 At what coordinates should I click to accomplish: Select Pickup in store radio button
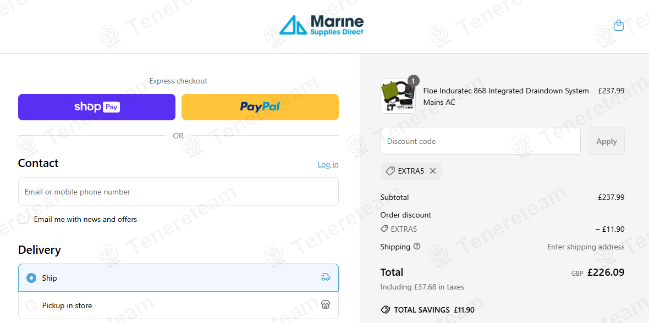31,305
